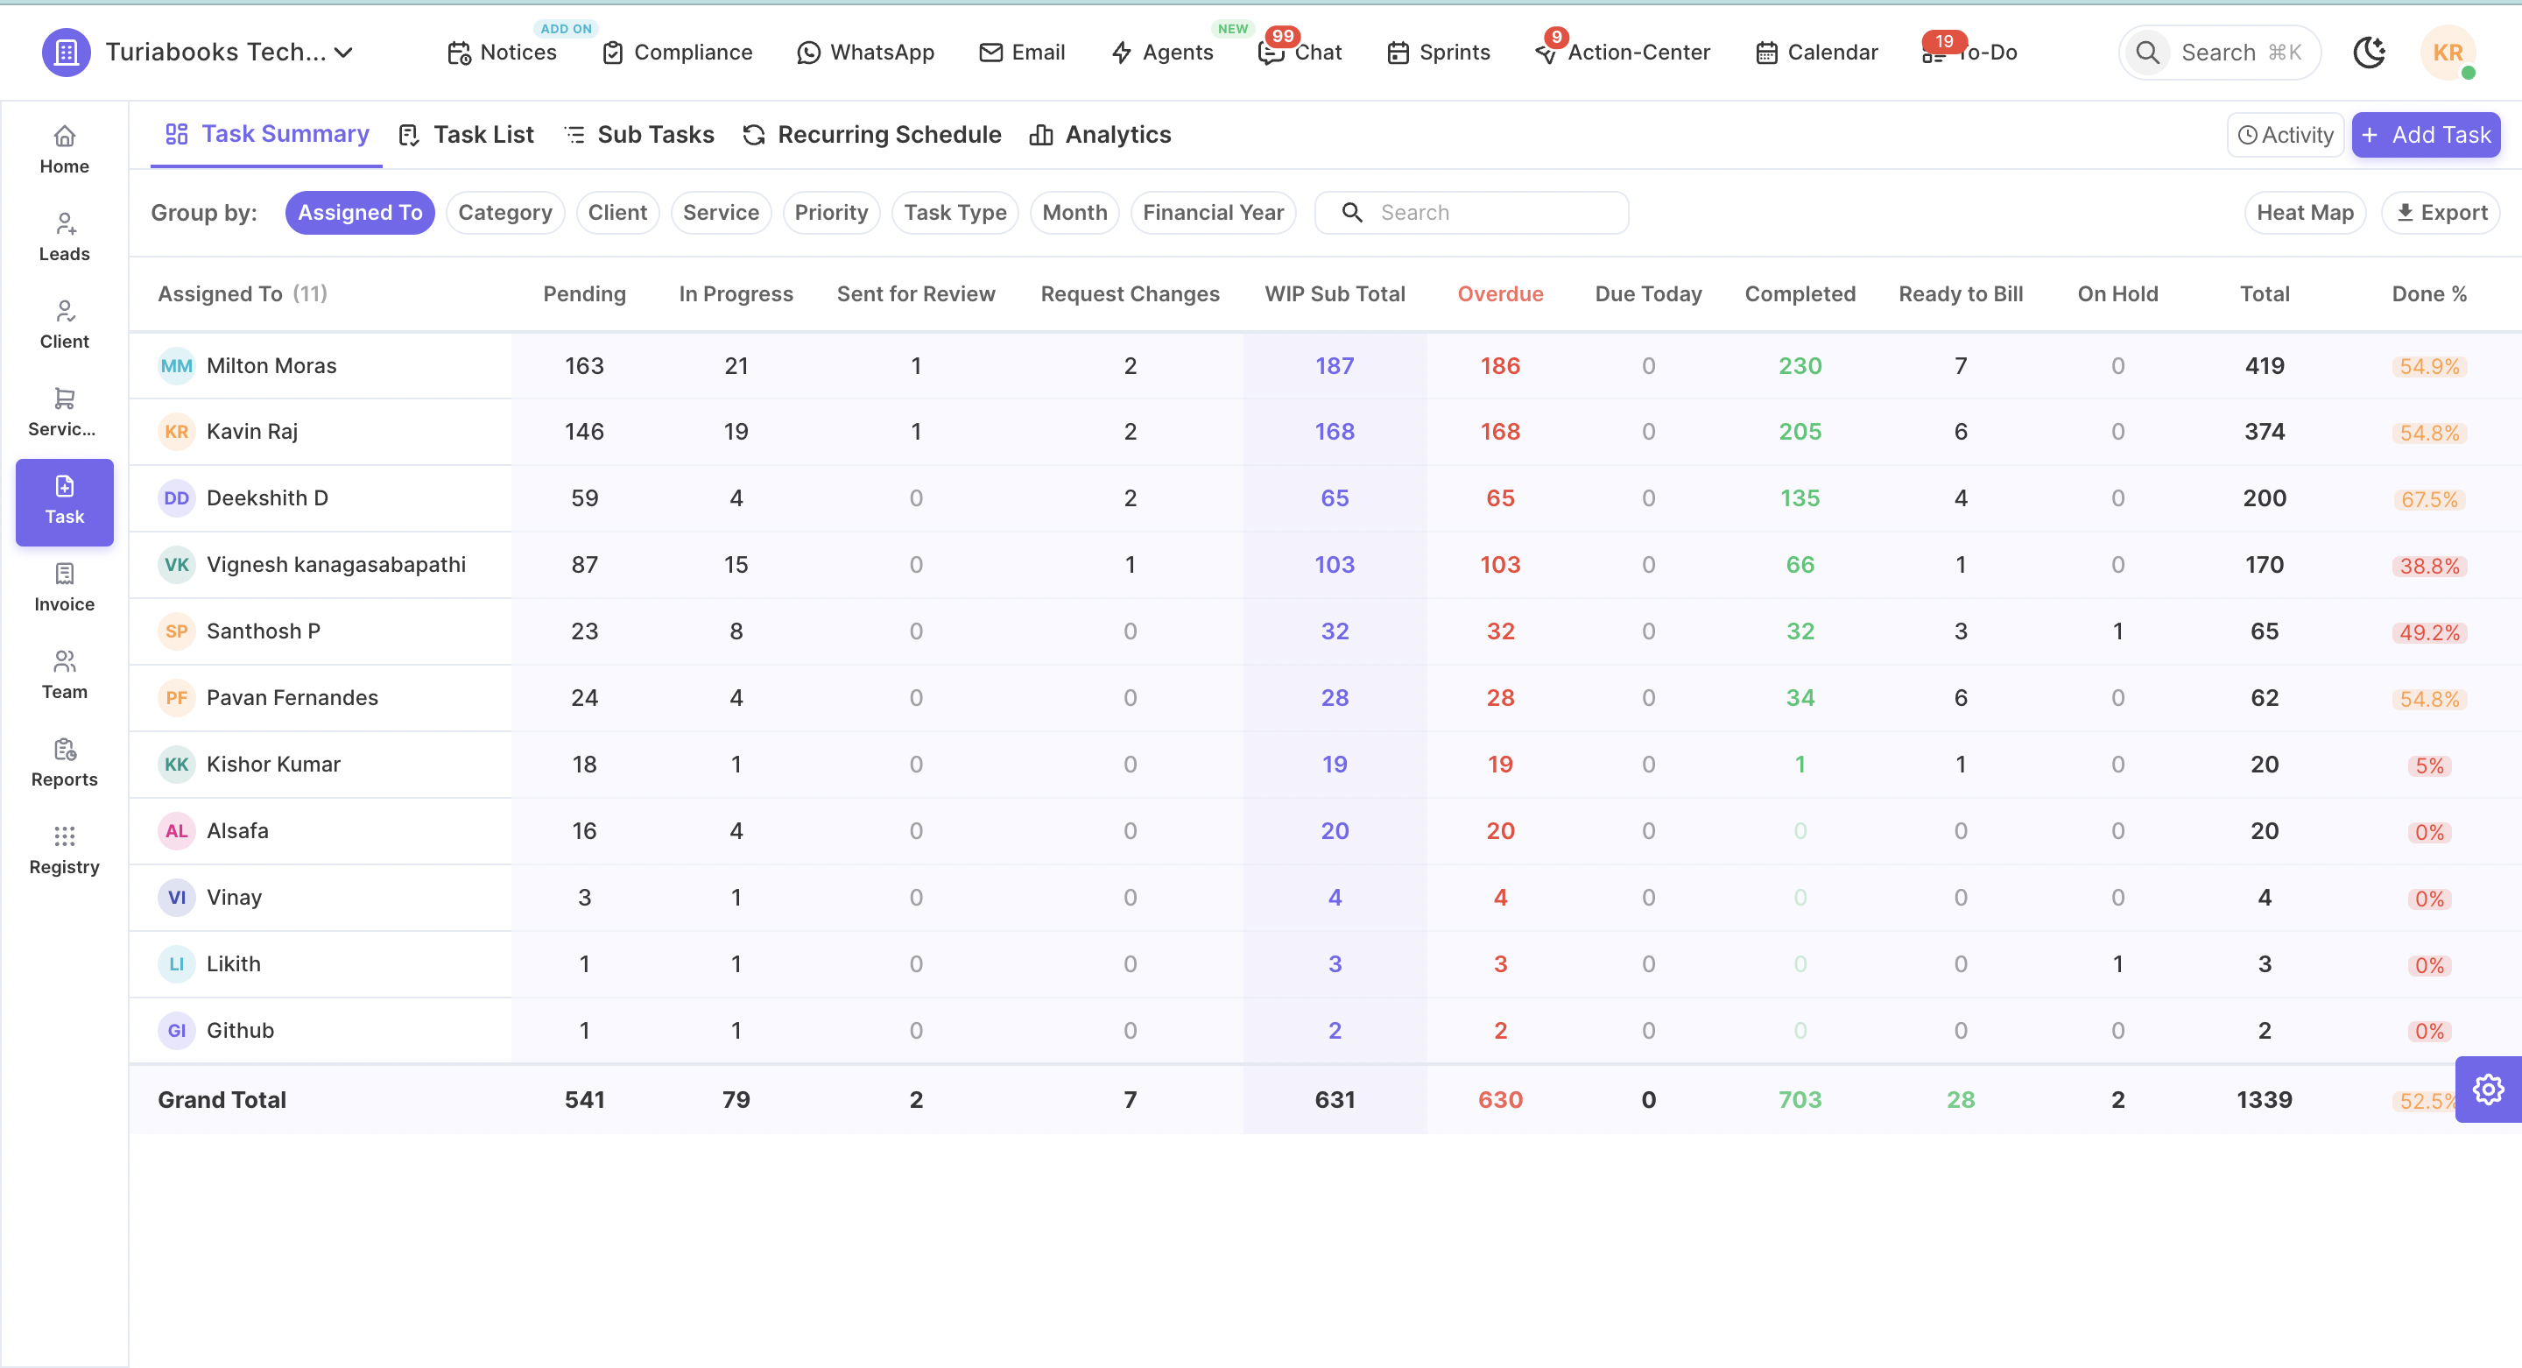Switch to the Task Summary tab

click(x=266, y=134)
